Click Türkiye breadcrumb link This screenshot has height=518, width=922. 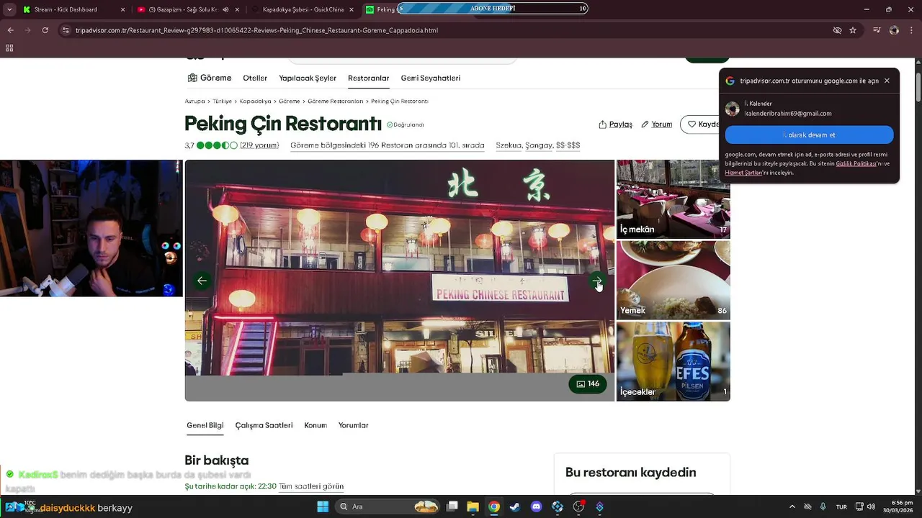[222, 101]
